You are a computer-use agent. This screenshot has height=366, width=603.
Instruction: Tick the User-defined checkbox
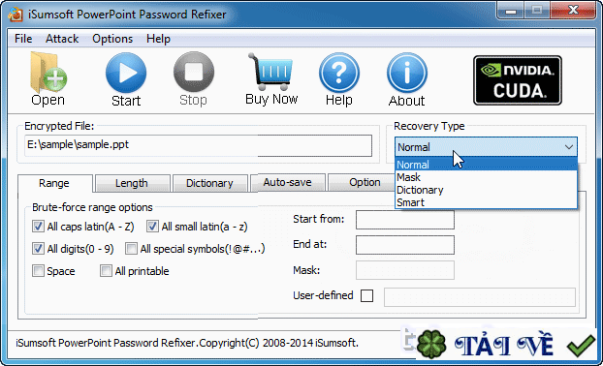[366, 295]
